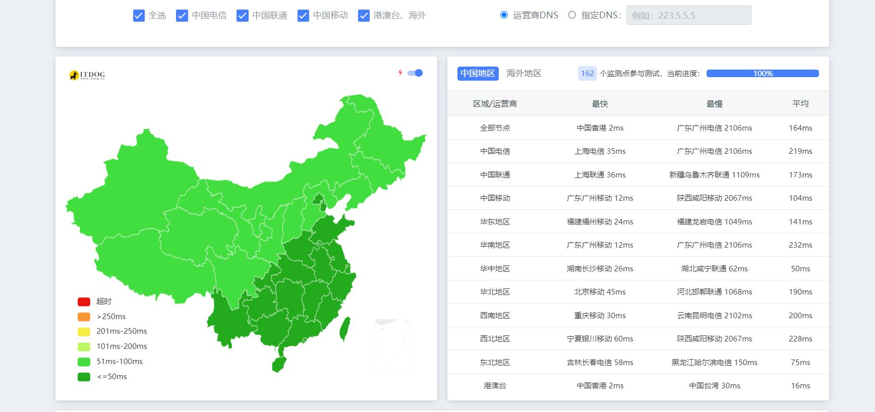Screen dimensions: 875x412
Task: Select the 华中地区 row label
Action: tap(495, 269)
